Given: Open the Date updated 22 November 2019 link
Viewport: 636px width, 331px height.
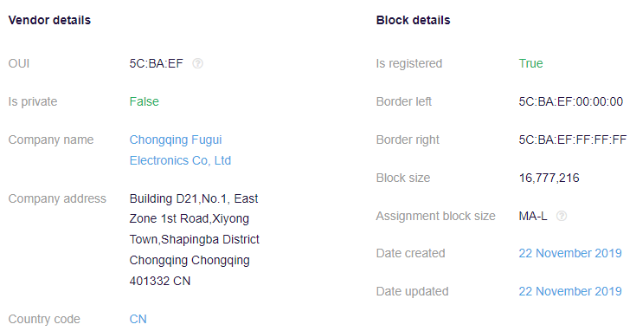Looking at the screenshot, I should (x=570, y=291).
